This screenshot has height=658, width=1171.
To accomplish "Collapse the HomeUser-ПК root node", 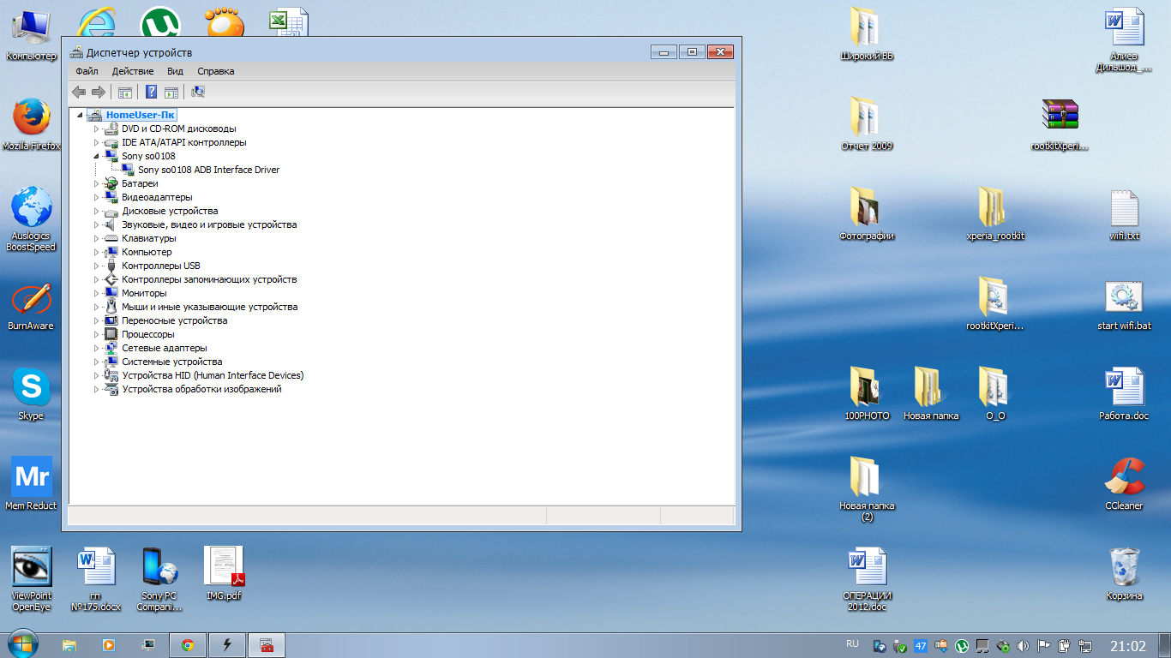I will click(81, 115).
